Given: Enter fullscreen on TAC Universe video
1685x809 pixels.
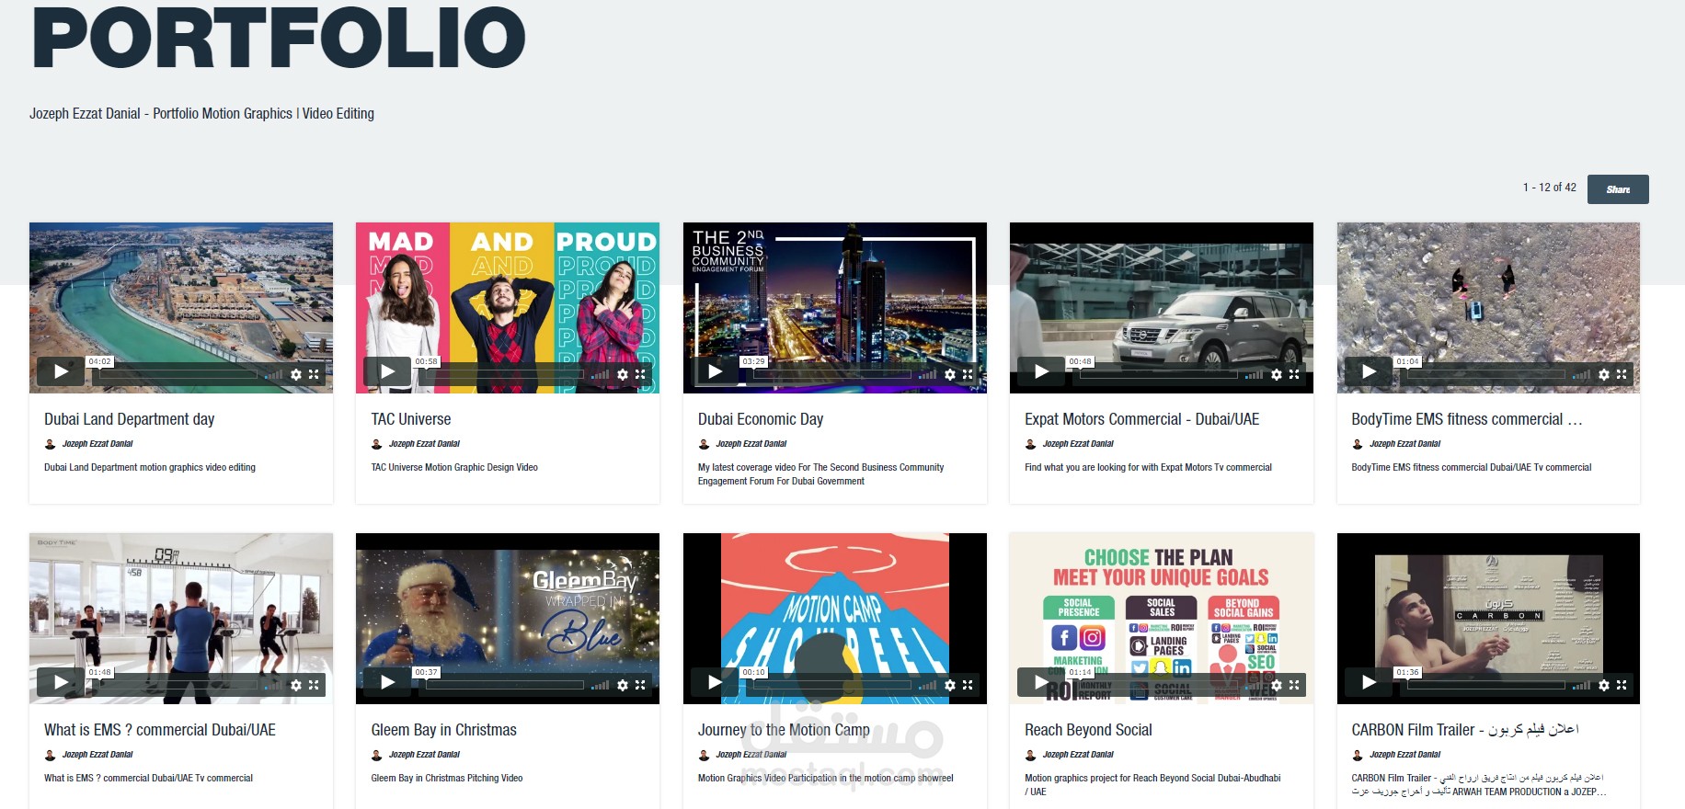Looking at the screenshot, I should [x=640, y=374].
